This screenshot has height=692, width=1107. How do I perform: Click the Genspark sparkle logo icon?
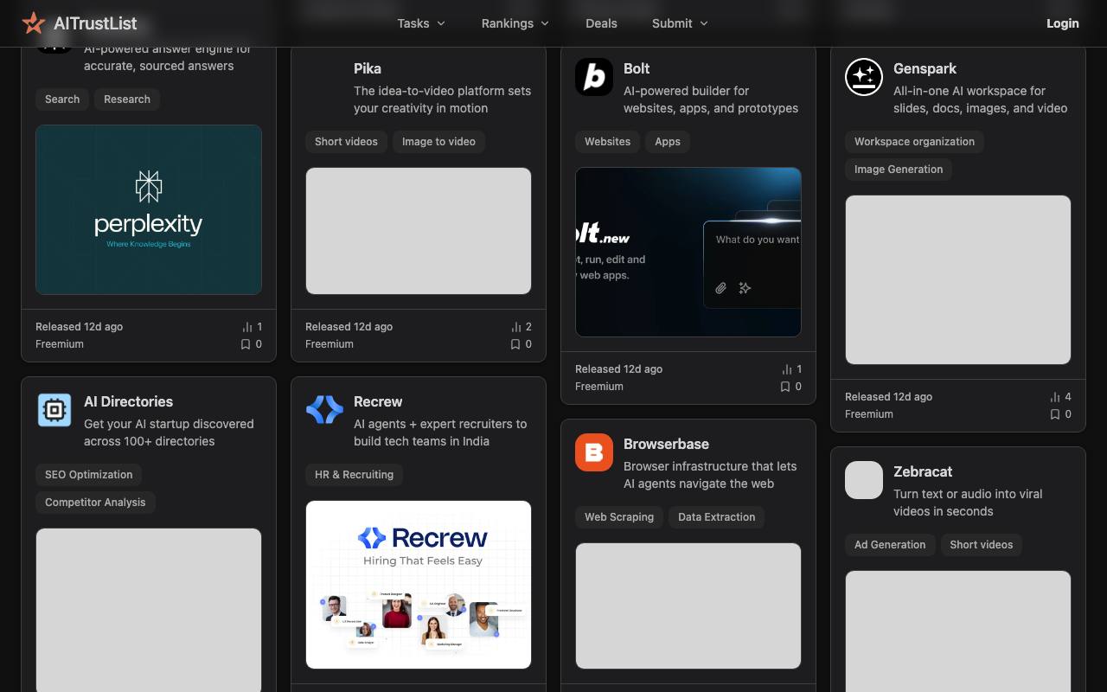[864, 77]
